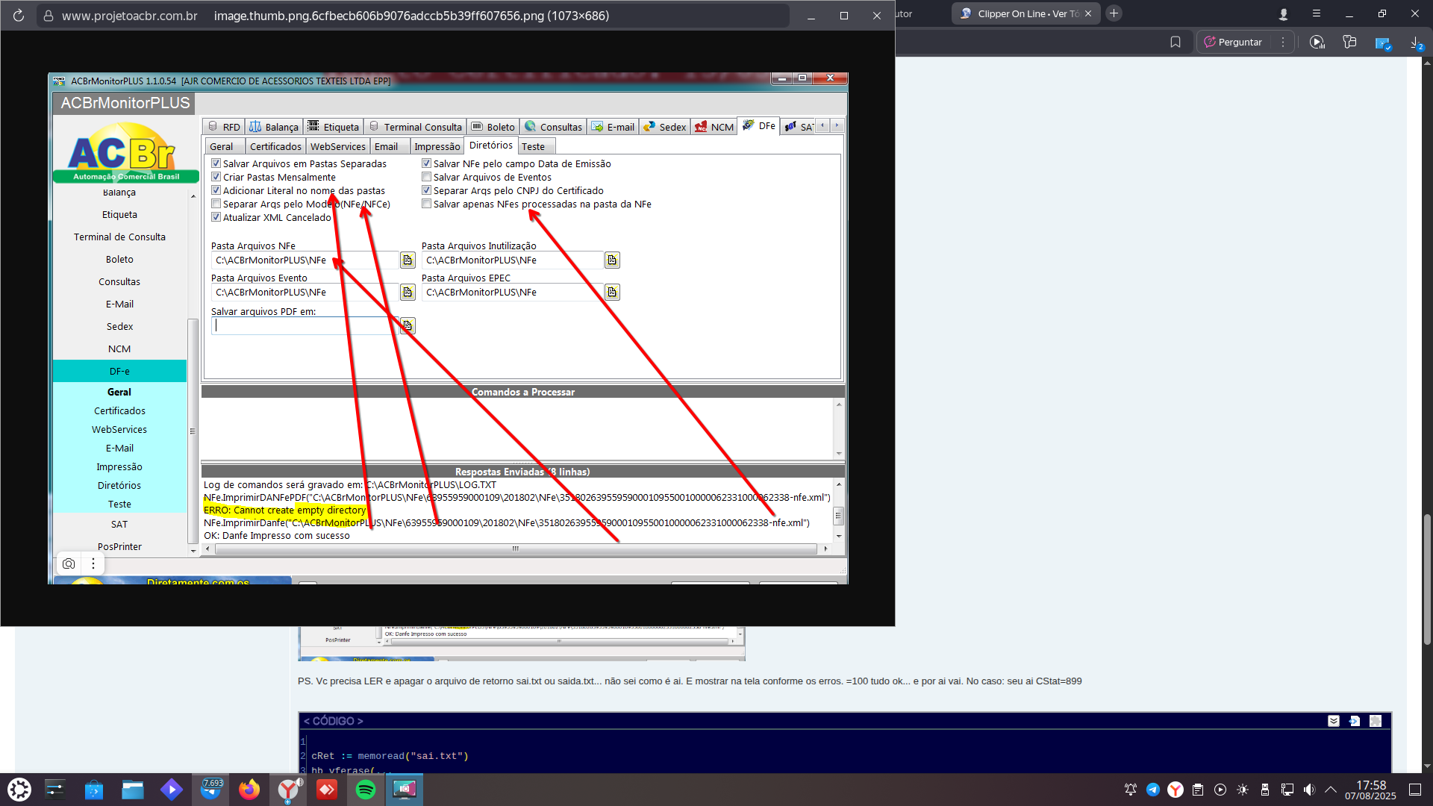This screenshot has width=1433, height=806.
Task: Open Spotify from the taskbar
Action: click(366, 790)
